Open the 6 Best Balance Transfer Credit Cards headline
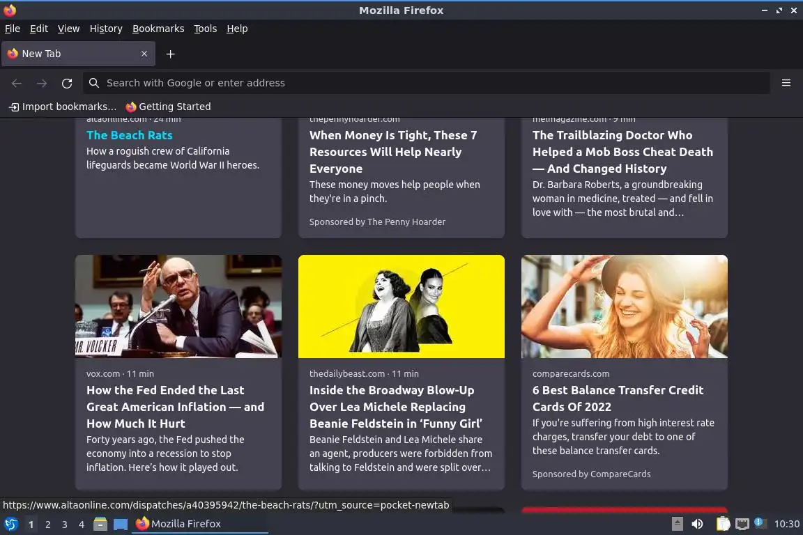The height and width of the screenshot is (535, 803). point(618,398)
